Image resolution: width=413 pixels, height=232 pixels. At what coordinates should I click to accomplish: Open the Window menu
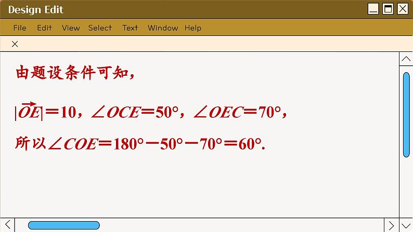(163, 28)
